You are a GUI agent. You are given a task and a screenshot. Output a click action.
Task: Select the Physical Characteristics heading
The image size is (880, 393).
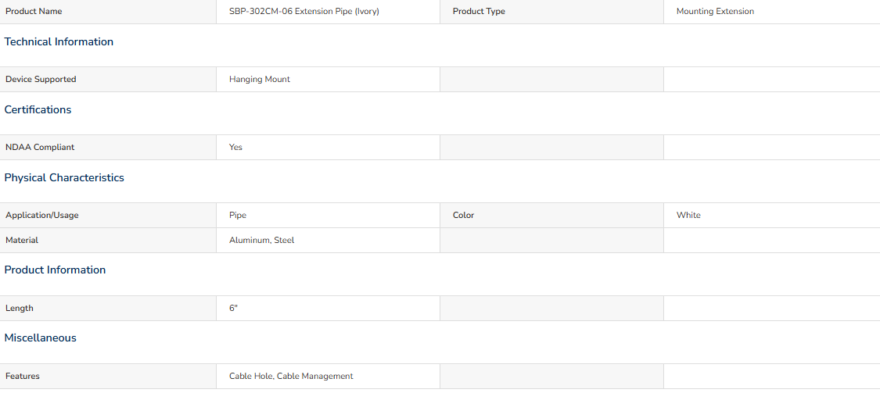(64, 177)
